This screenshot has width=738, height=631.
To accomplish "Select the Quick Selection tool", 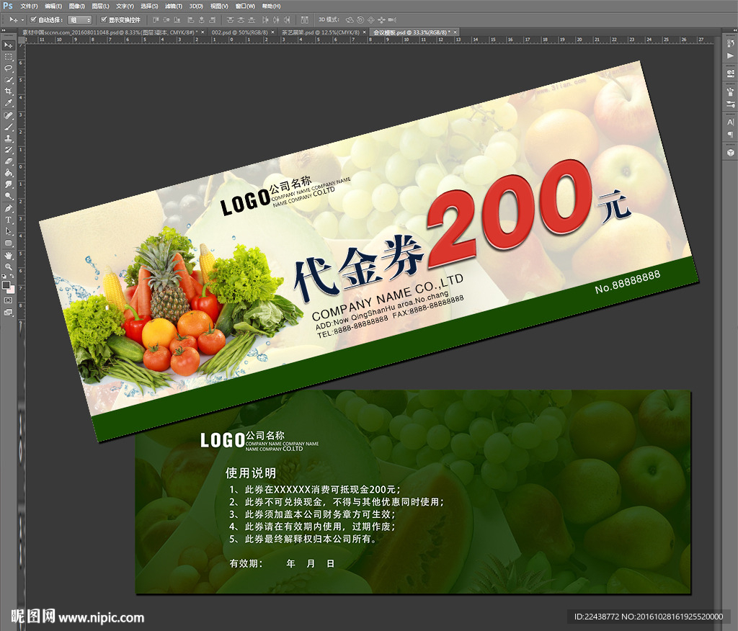I will click(8, 80).
